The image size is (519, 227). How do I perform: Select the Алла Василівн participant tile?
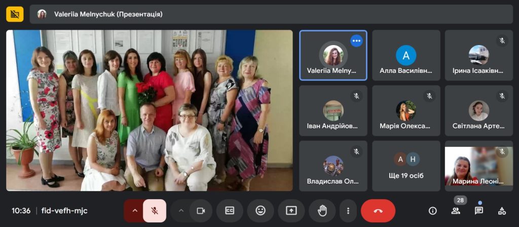406,55
